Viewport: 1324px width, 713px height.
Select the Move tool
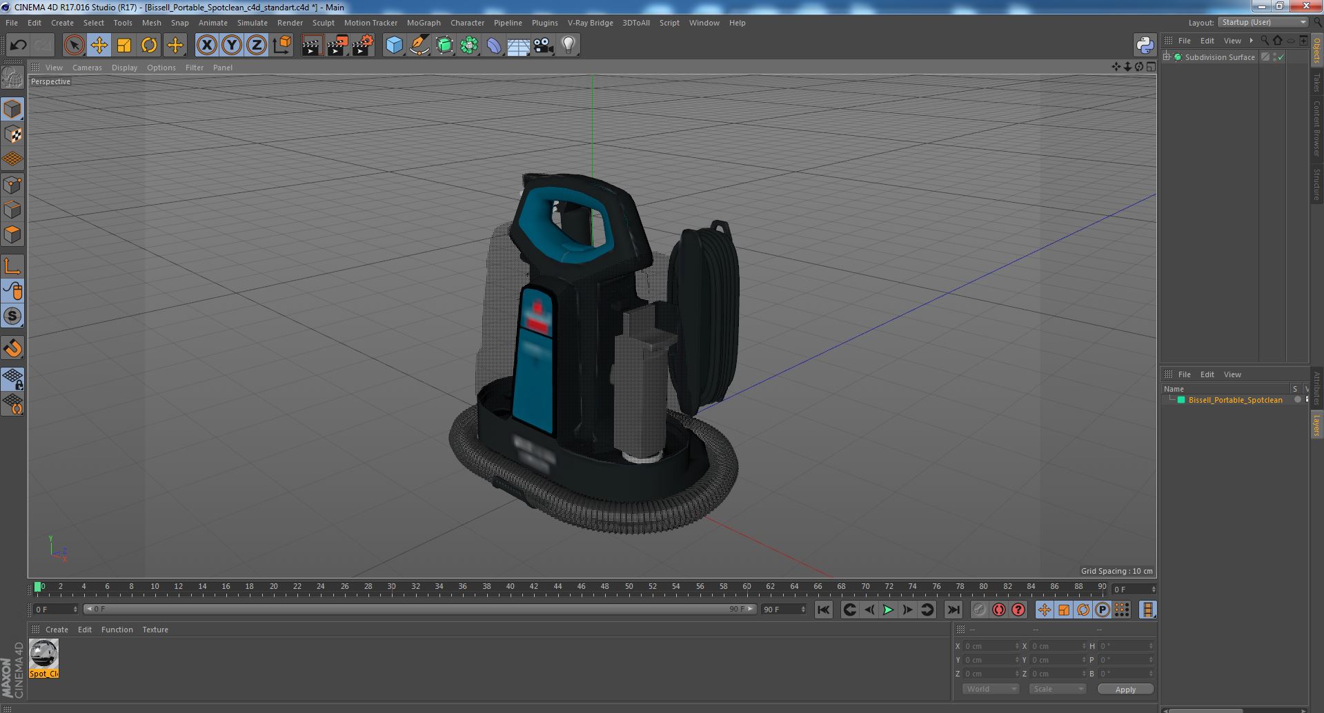coord(99,46)
